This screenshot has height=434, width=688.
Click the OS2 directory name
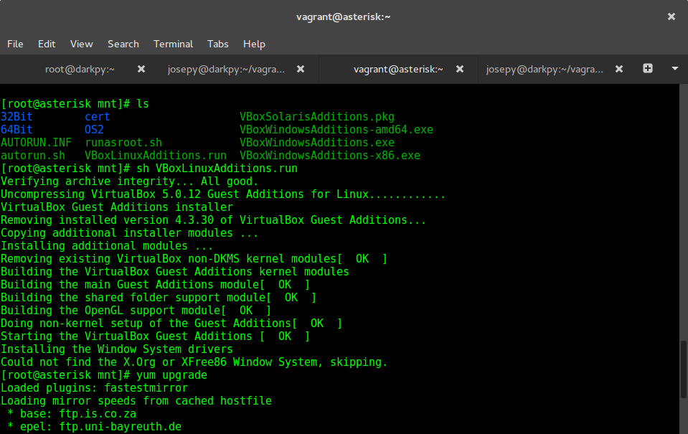point(94,129)
